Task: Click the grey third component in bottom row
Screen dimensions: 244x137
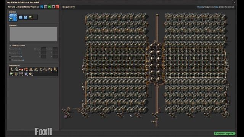Action: click(x=21, y=74)
